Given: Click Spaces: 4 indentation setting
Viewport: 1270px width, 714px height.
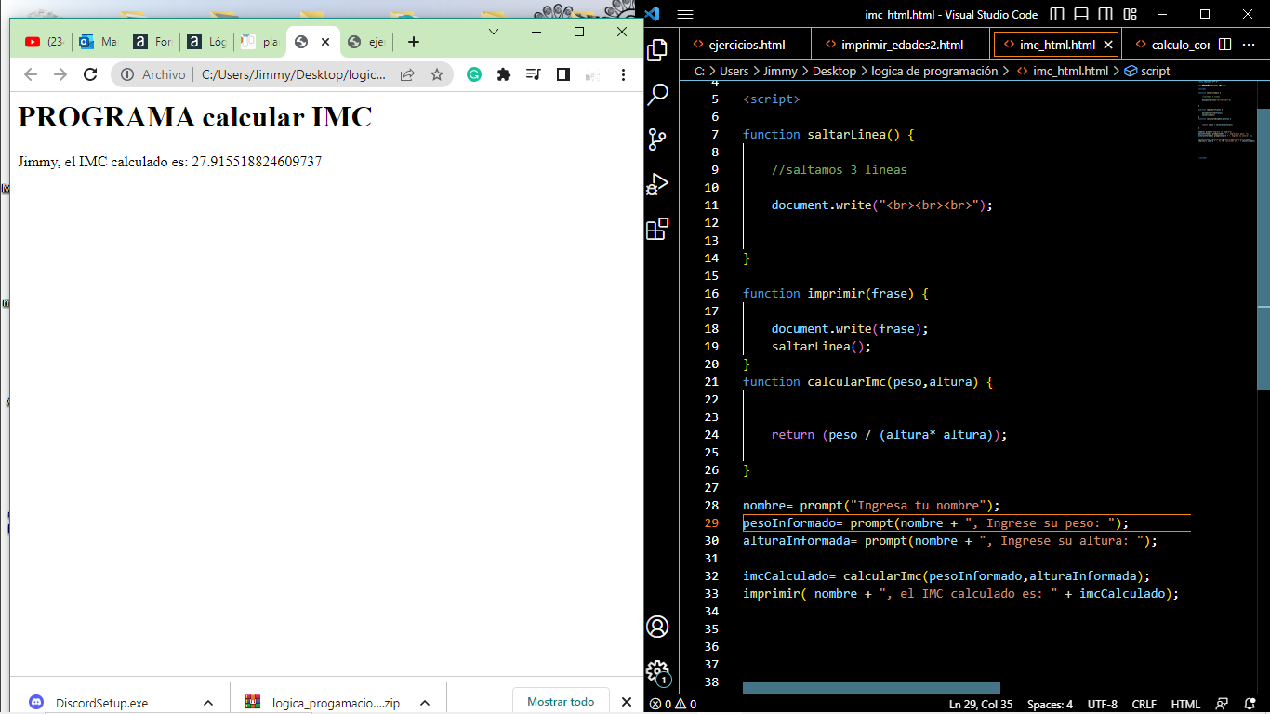Looking at the screenshot, I should (x=1050, y=704).
